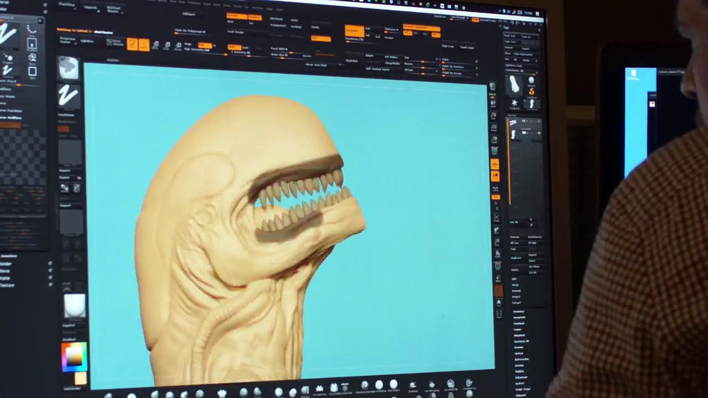
Task: Click the Frame icon on the right shelf
Action: pyautogui.click(x=496, y=218)
